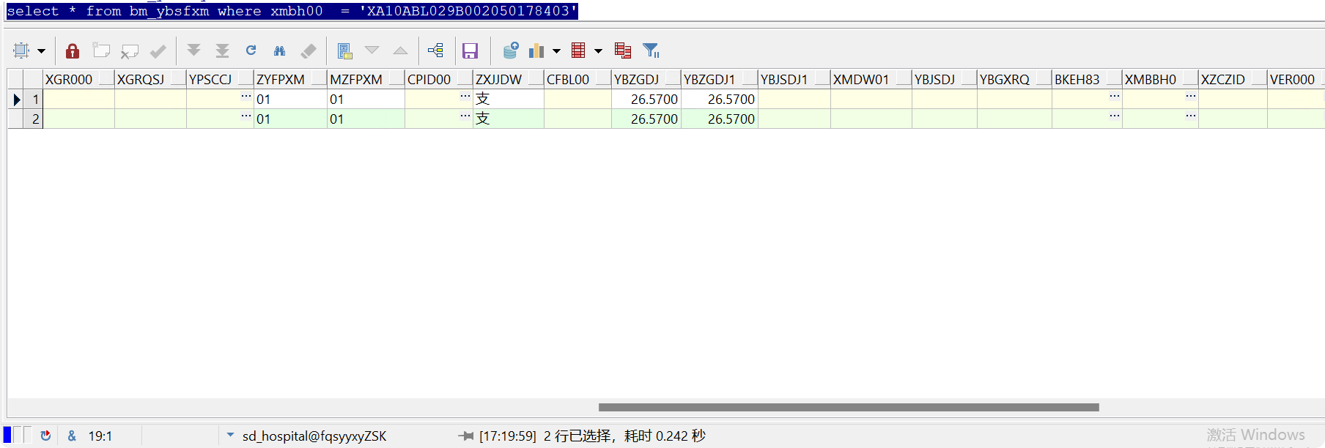Click the ZXJJDW column header
This screenshot has height=448, width=1325.
[509, 79]
